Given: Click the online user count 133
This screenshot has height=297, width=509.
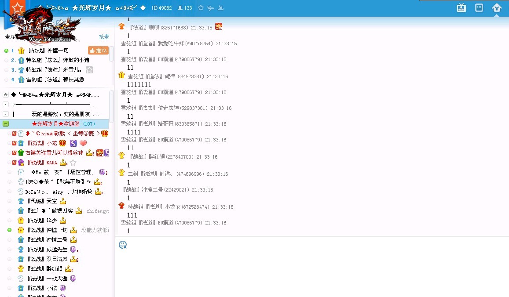Looking at the screenshot, I should (185, 8).
